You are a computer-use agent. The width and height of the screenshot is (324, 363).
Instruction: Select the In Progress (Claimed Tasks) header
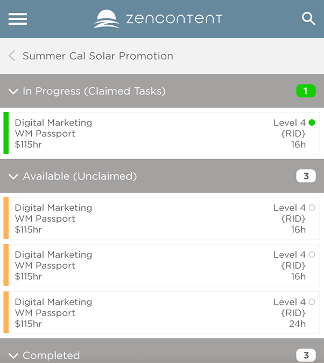pyautogui.click(x=94, y=91)
